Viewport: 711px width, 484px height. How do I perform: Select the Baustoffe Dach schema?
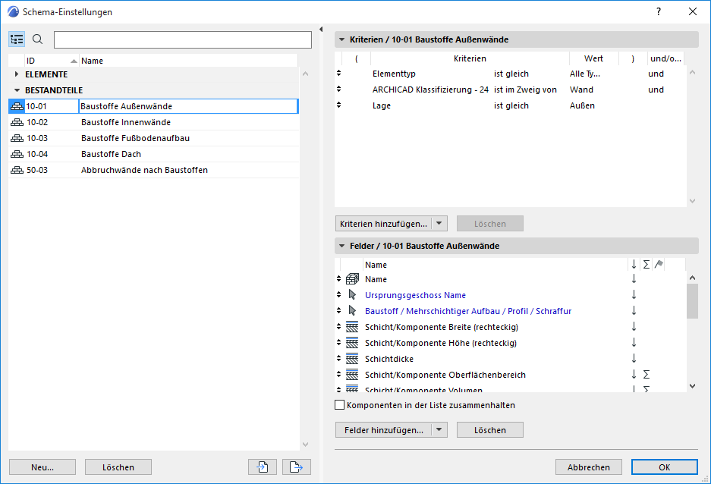111,154
